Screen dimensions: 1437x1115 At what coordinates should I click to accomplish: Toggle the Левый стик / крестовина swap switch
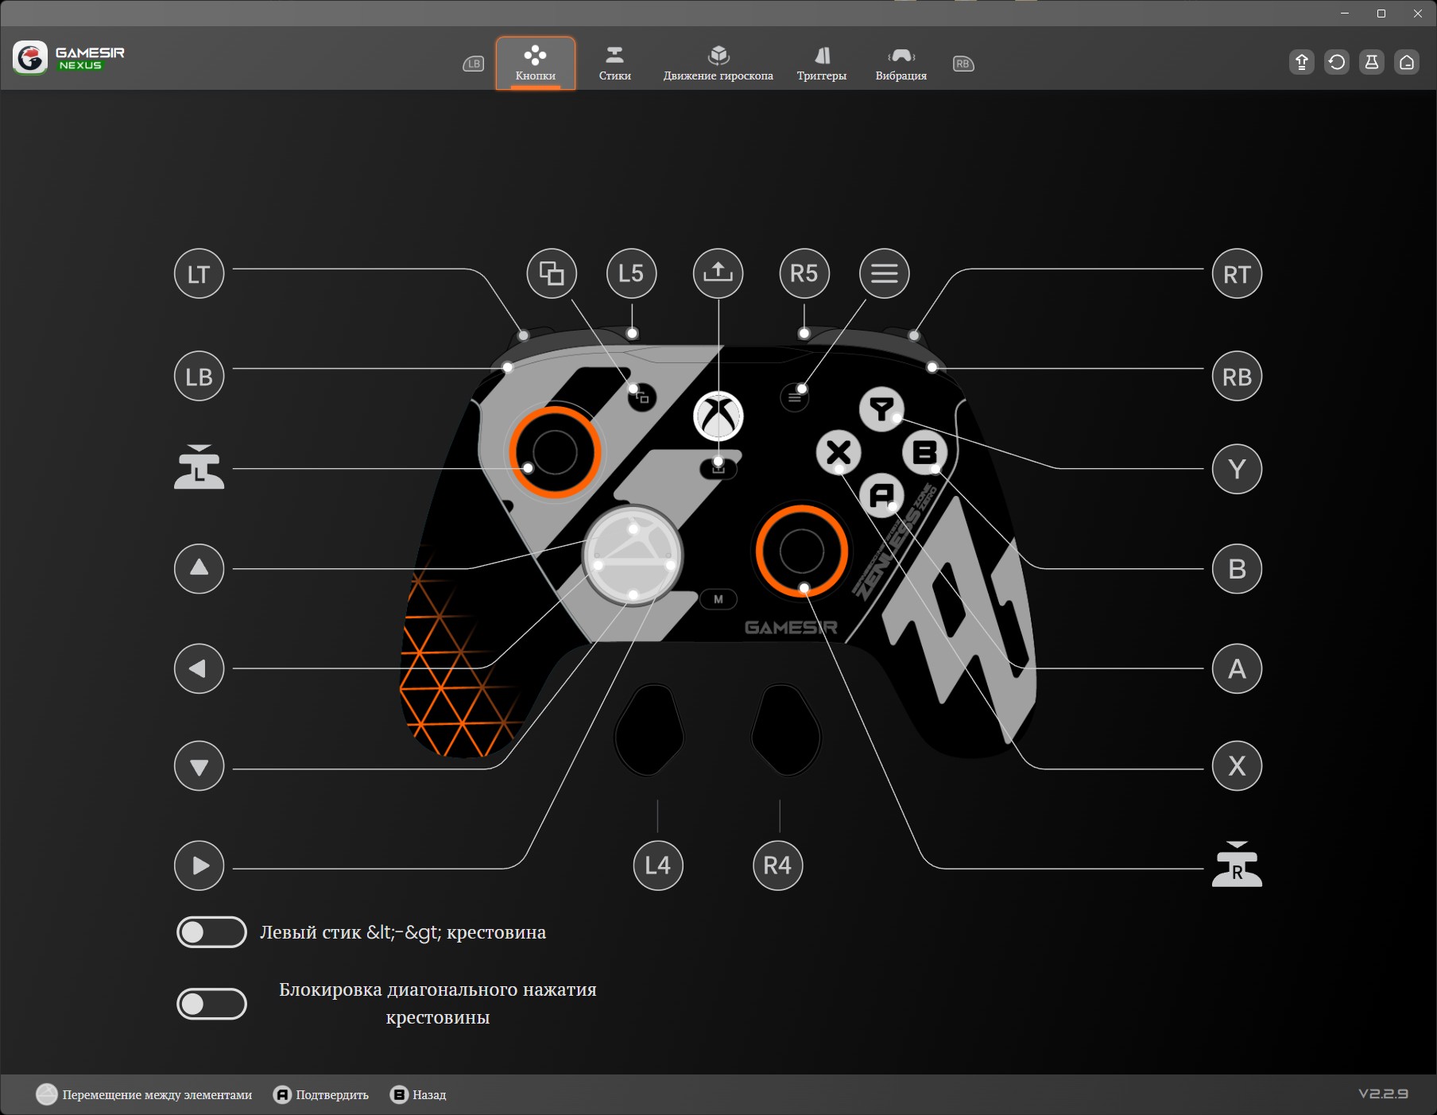click(x=211, y=932)
